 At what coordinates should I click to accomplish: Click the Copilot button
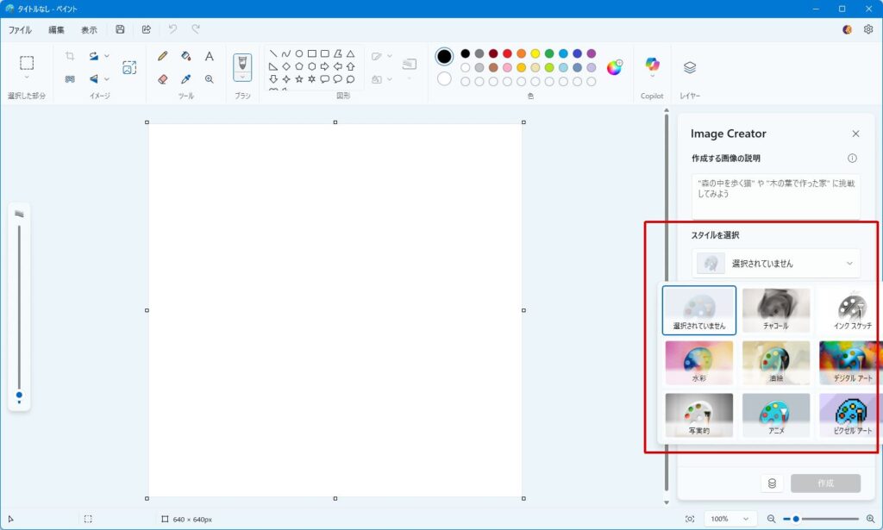652,65
